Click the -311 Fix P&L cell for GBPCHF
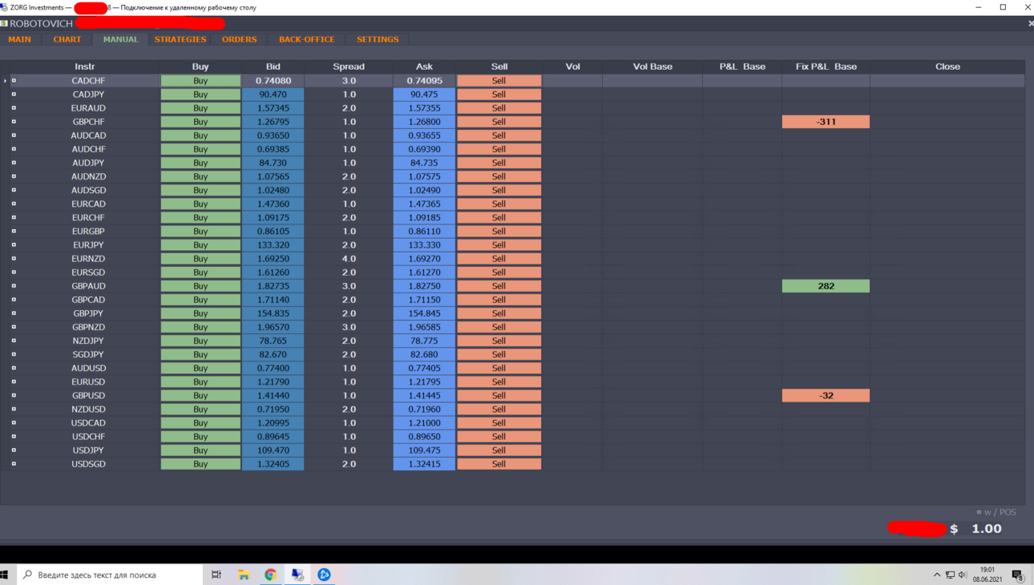 pos(826,122)
